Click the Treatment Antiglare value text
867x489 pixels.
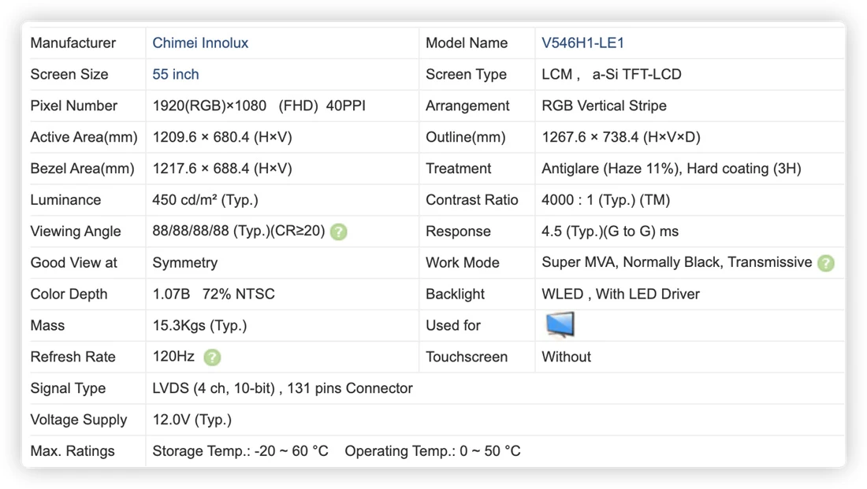click(x=672, y=169)
